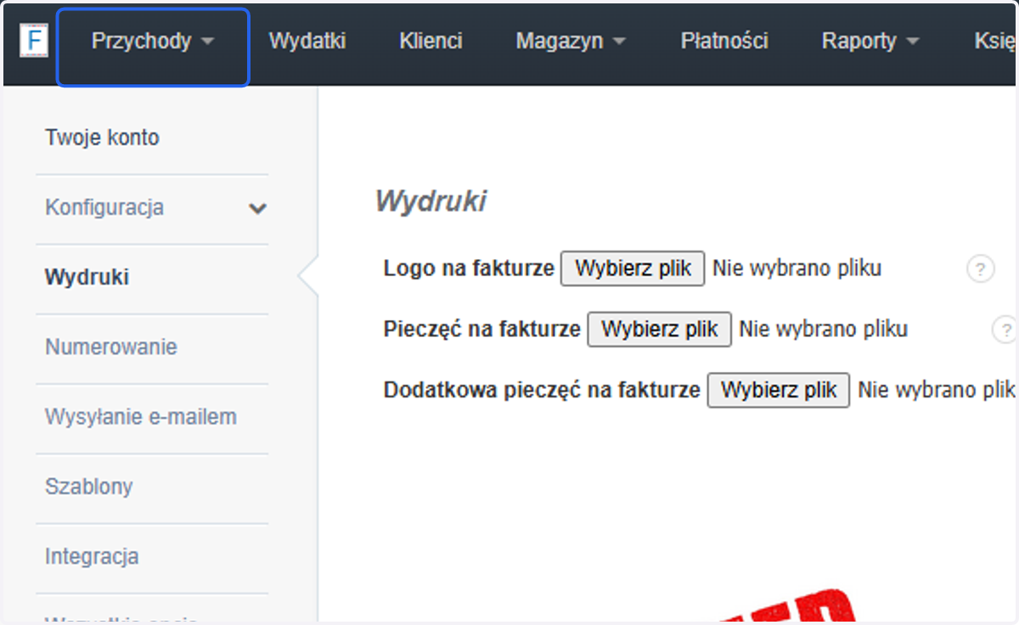Open Twoje konto in sidebar
This screenshot has height=625, width=1019.
[102, 138]
